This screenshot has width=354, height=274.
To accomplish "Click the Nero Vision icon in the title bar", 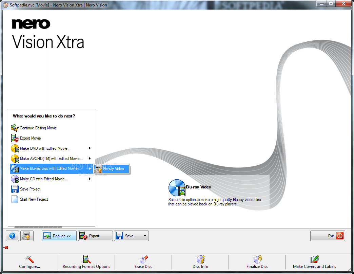I will (x=5, y=5).
